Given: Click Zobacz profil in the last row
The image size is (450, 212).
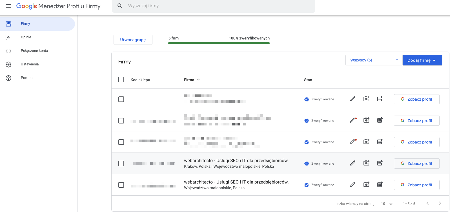Looking at the screenshot, I should tap(416, 185).
